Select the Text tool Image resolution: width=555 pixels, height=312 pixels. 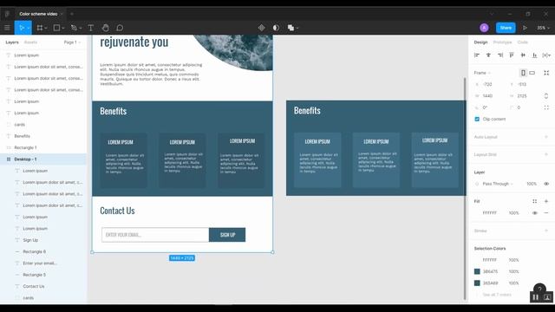(x=90, y=28)
